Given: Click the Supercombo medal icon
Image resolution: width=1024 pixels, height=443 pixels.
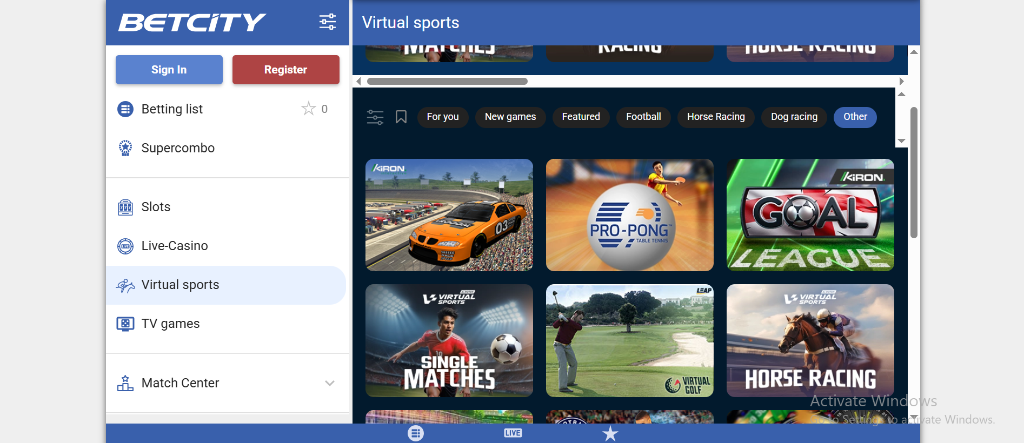Looking at the screenshot, I should click(125, 148).
